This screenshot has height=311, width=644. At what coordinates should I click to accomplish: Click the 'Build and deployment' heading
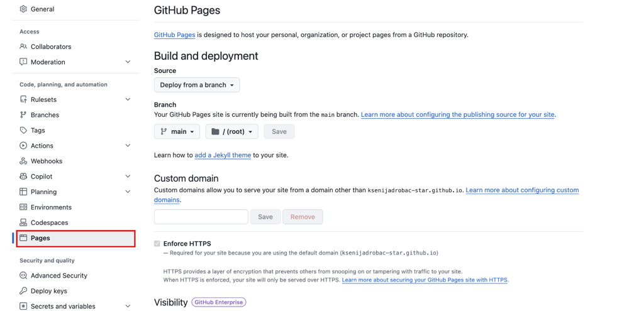point(206,56)
